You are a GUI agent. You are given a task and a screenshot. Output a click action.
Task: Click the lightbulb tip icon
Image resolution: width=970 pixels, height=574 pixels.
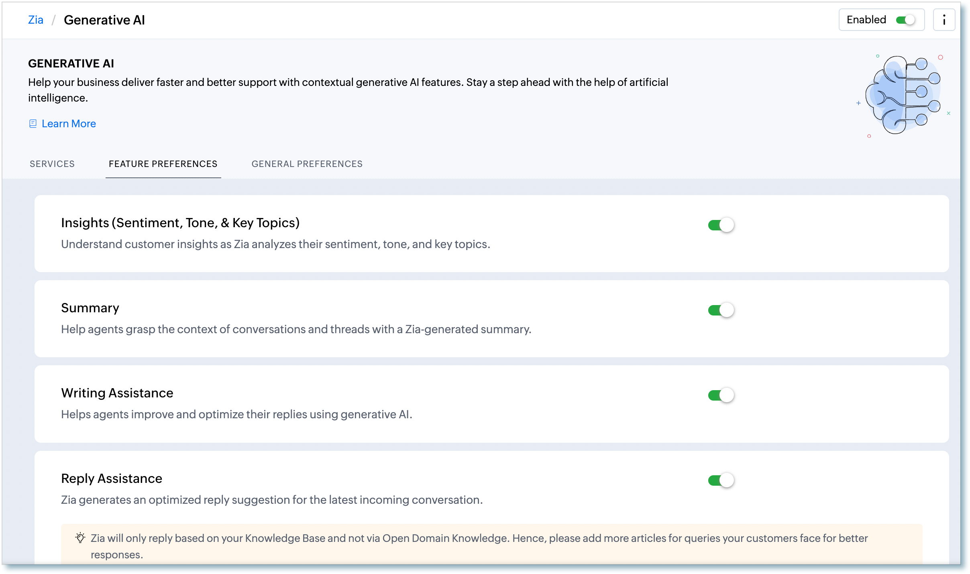(80, 538)
